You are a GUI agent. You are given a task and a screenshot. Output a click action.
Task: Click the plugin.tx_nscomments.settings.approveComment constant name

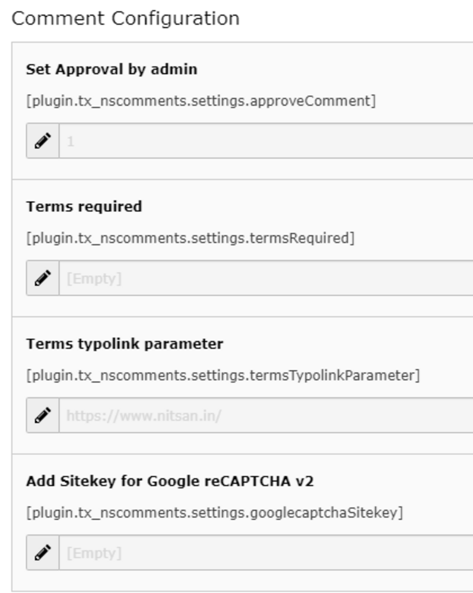tap(201, 101)
